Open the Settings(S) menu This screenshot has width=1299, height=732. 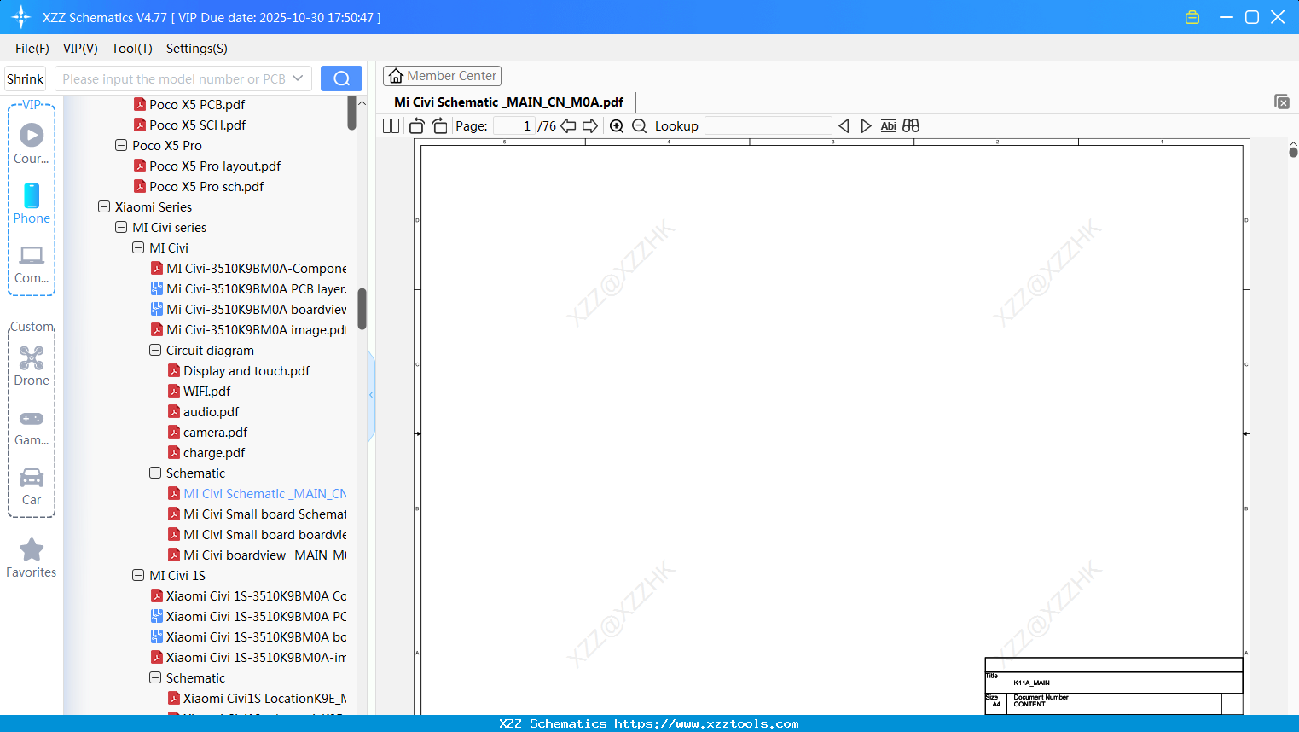197,49
